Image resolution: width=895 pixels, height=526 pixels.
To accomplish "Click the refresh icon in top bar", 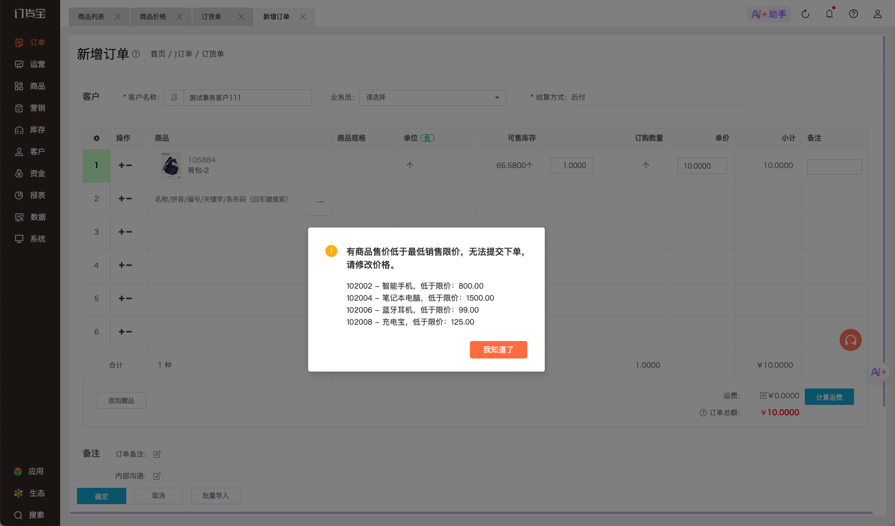I will (805, 14).
